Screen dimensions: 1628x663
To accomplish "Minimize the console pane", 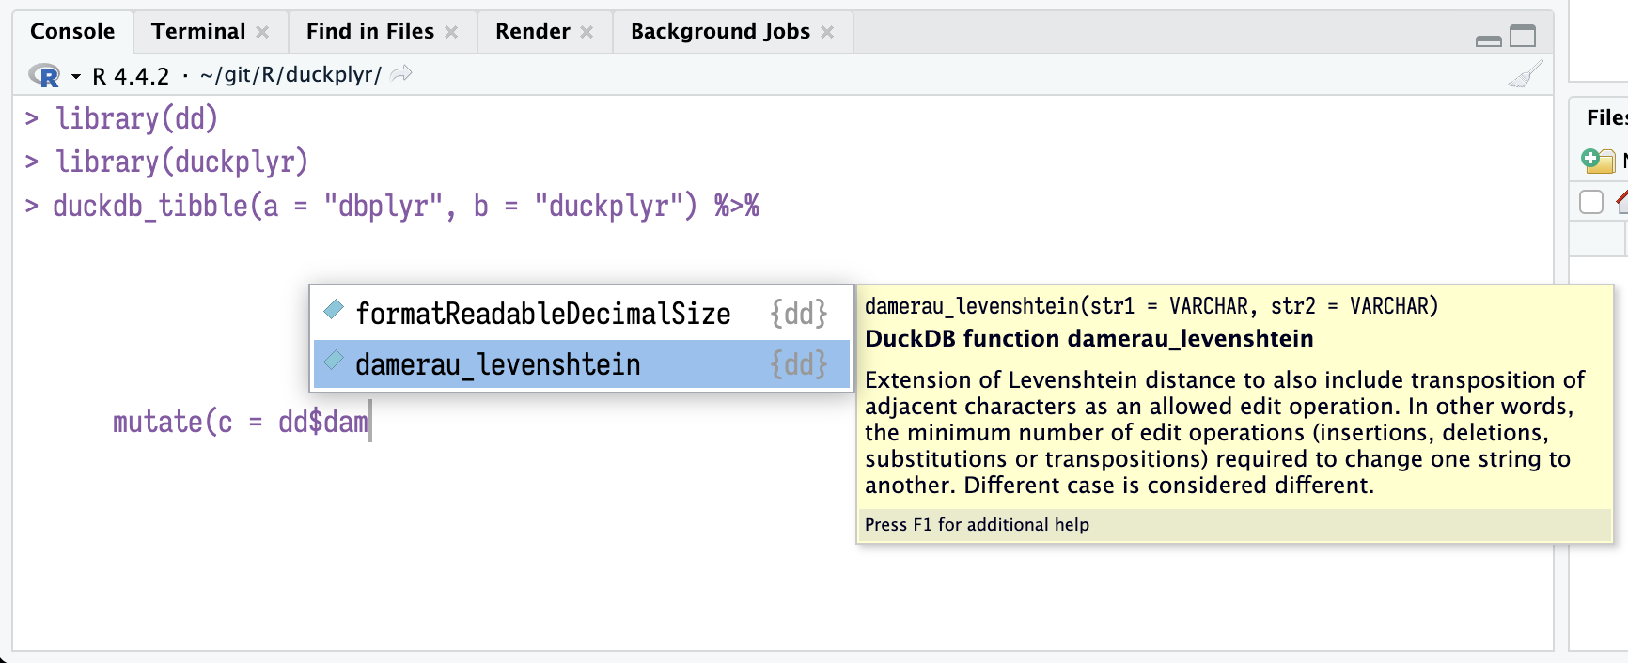I will click(x=1488, y=39).
